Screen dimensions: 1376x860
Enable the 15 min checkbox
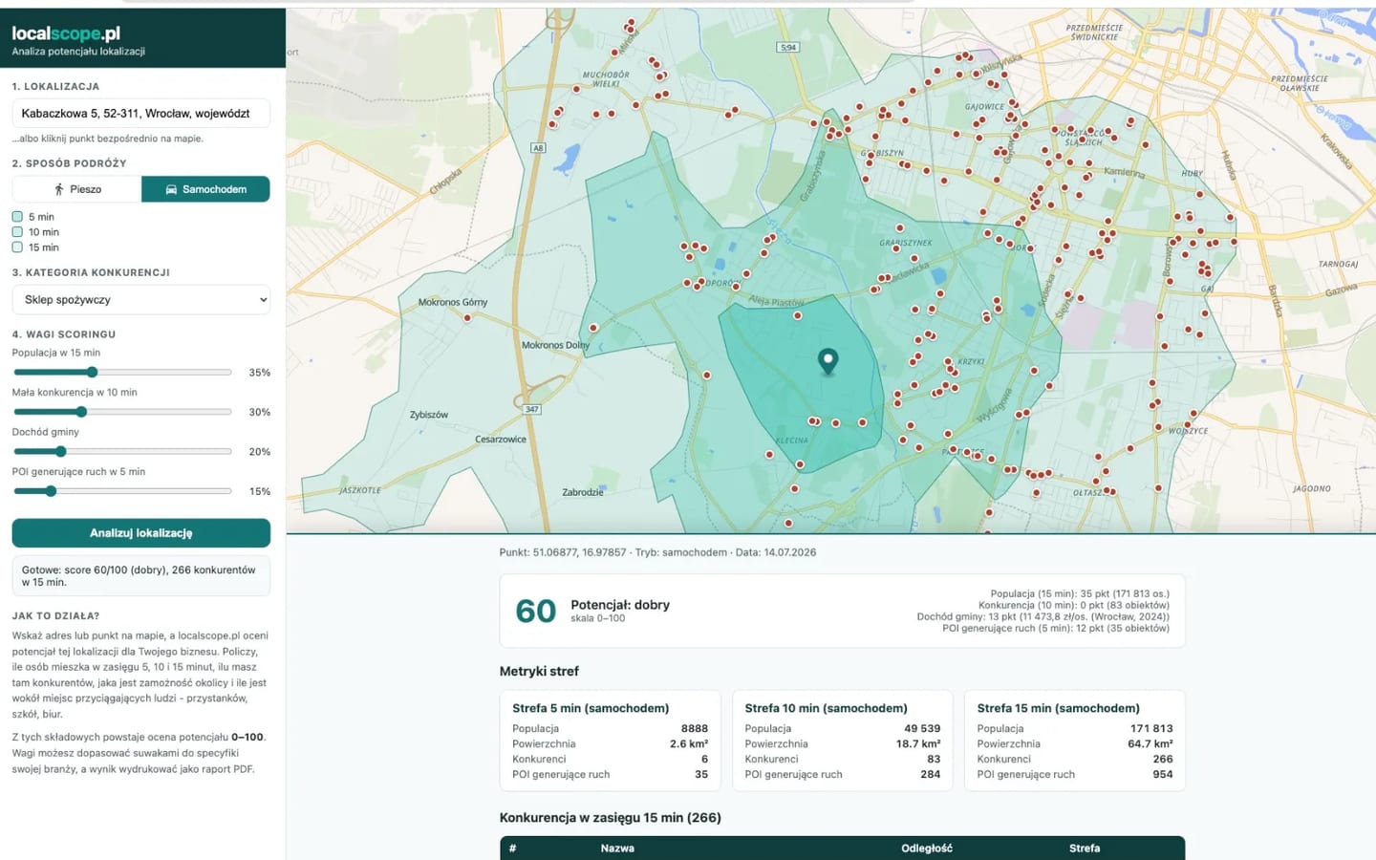[x=17, y=247]
